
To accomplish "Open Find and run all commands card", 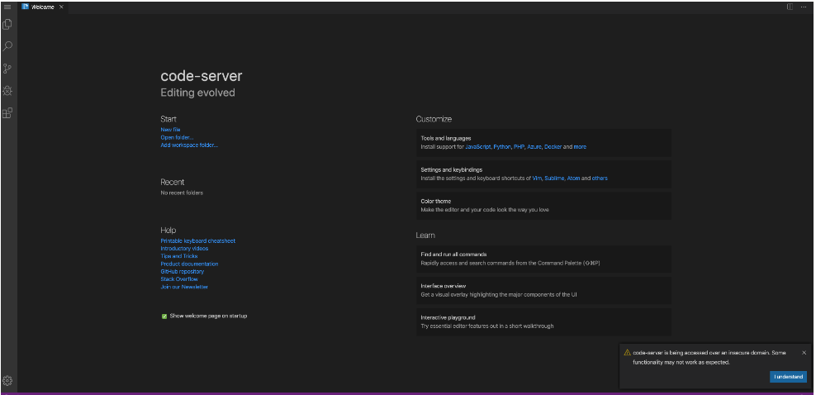I will pos(543,259).
